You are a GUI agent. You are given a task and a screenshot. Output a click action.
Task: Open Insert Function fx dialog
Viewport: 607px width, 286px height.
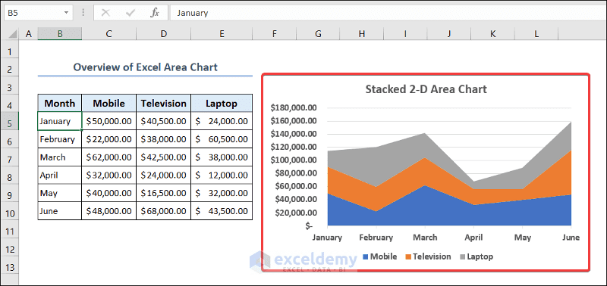pyautogui.click(x=155, y=13)
